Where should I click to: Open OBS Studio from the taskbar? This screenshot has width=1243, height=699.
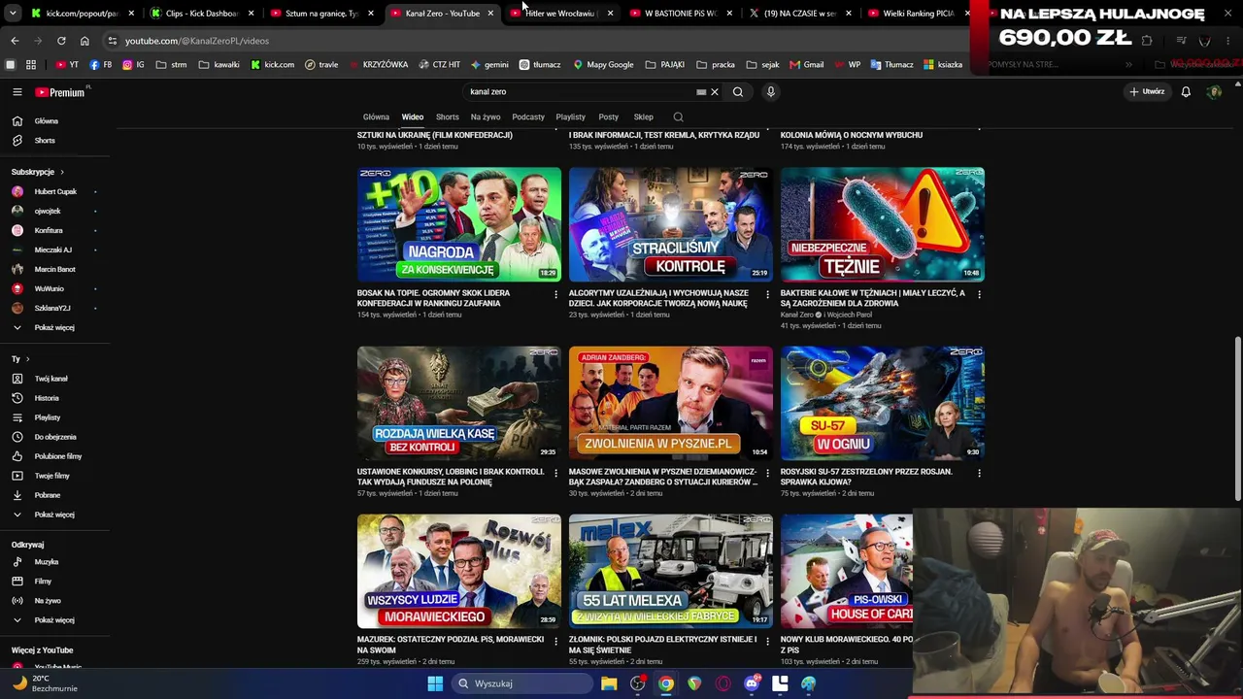(638, 683)
